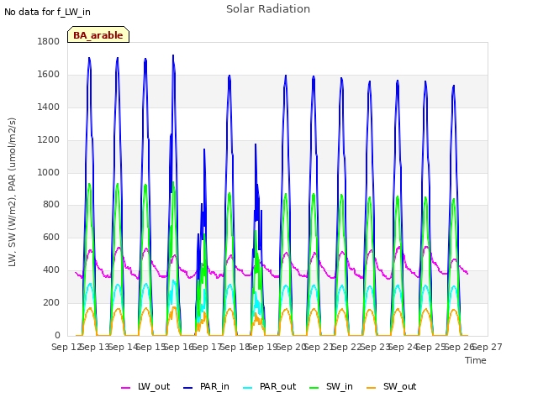Click the 1800 y-axis tick label

pyautogui.click(x=49, y=41)
